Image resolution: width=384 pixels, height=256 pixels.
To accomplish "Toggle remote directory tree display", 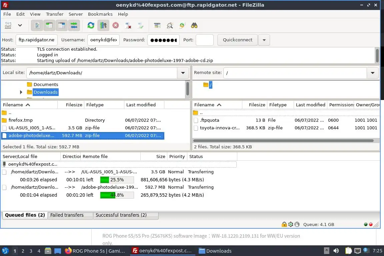I will 61,25.
